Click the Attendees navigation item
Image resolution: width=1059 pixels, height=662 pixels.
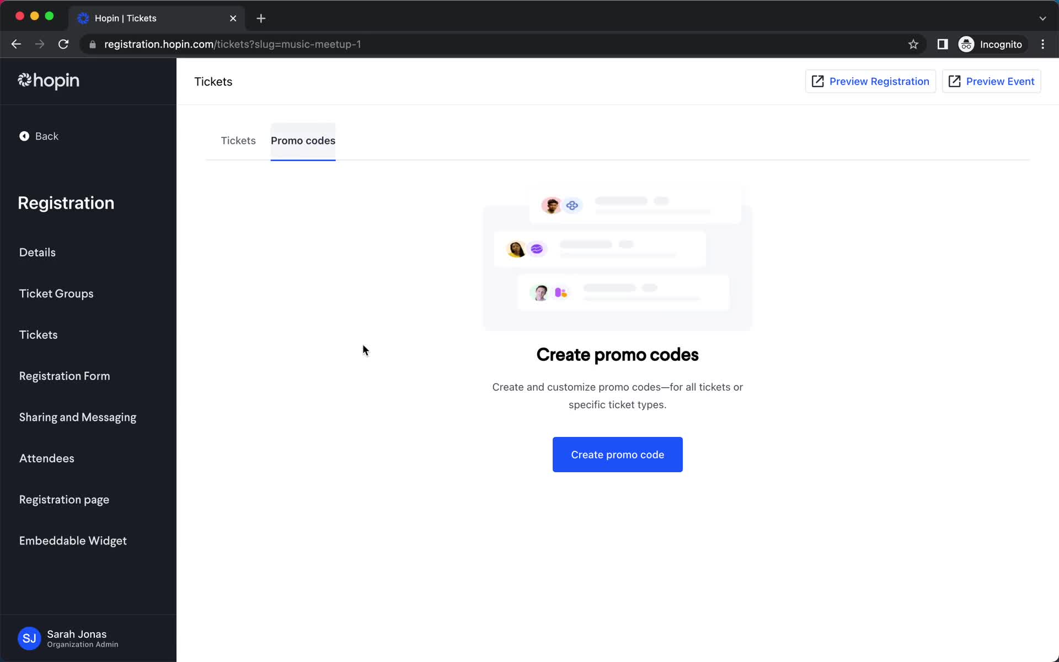click(46, 458)
